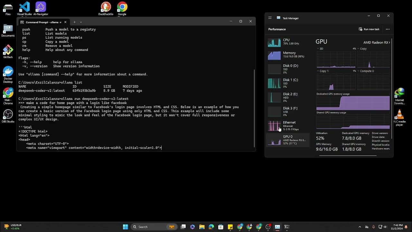Click the deepseek-coder-v2:latest model name in terminal
Screen dimensions: 412x232
pyautogui.click(x=42, y=91)
